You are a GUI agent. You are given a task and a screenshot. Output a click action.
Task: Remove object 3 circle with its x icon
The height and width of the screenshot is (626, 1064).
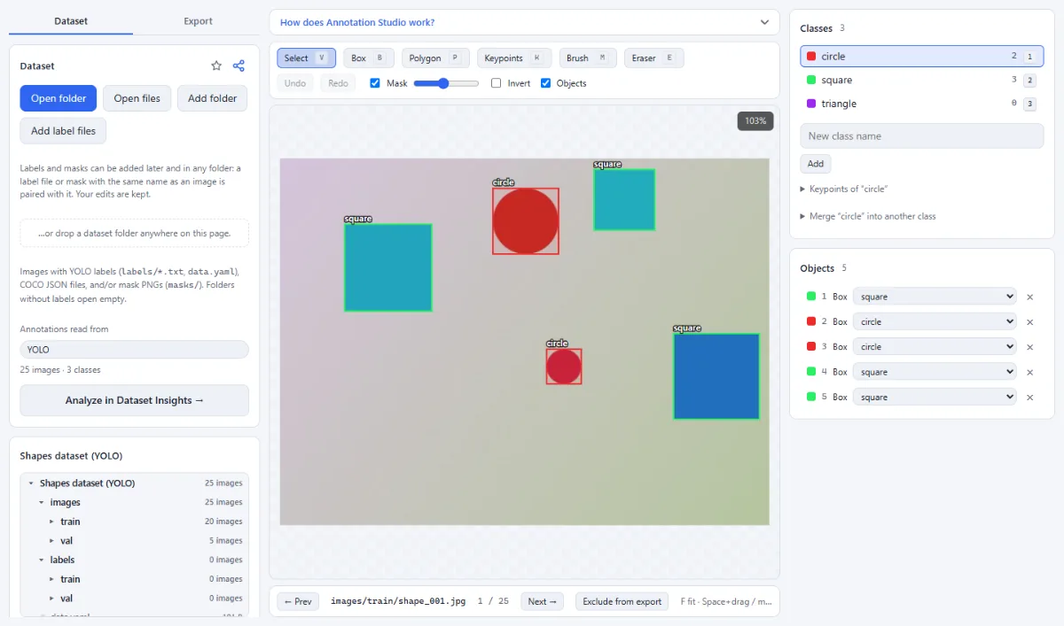coord(1029,347)
